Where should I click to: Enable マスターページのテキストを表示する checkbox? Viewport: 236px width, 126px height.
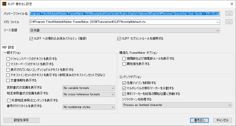pyautogui.click(x=8, y=64)
